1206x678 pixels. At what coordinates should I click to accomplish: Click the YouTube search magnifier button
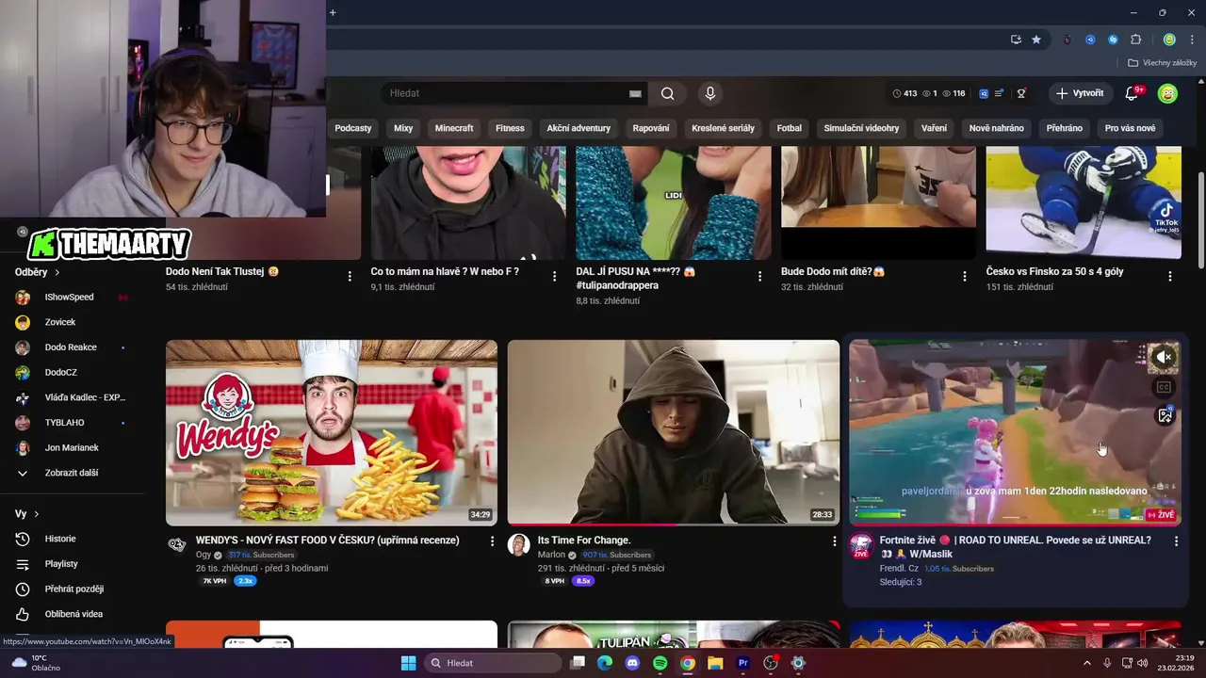point(667,93)
